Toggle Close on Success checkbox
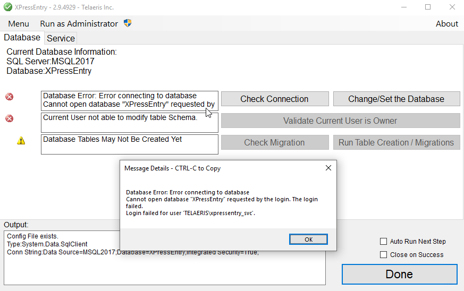The width and height of the screenshot is (464, 291). (383, 255)
